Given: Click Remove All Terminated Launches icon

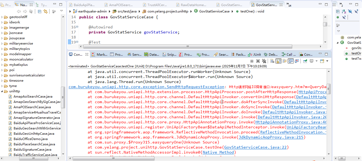Looking at the screenshot, I should (264, 61).
